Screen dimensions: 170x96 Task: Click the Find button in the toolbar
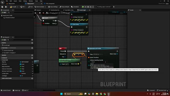click(31, 7)
